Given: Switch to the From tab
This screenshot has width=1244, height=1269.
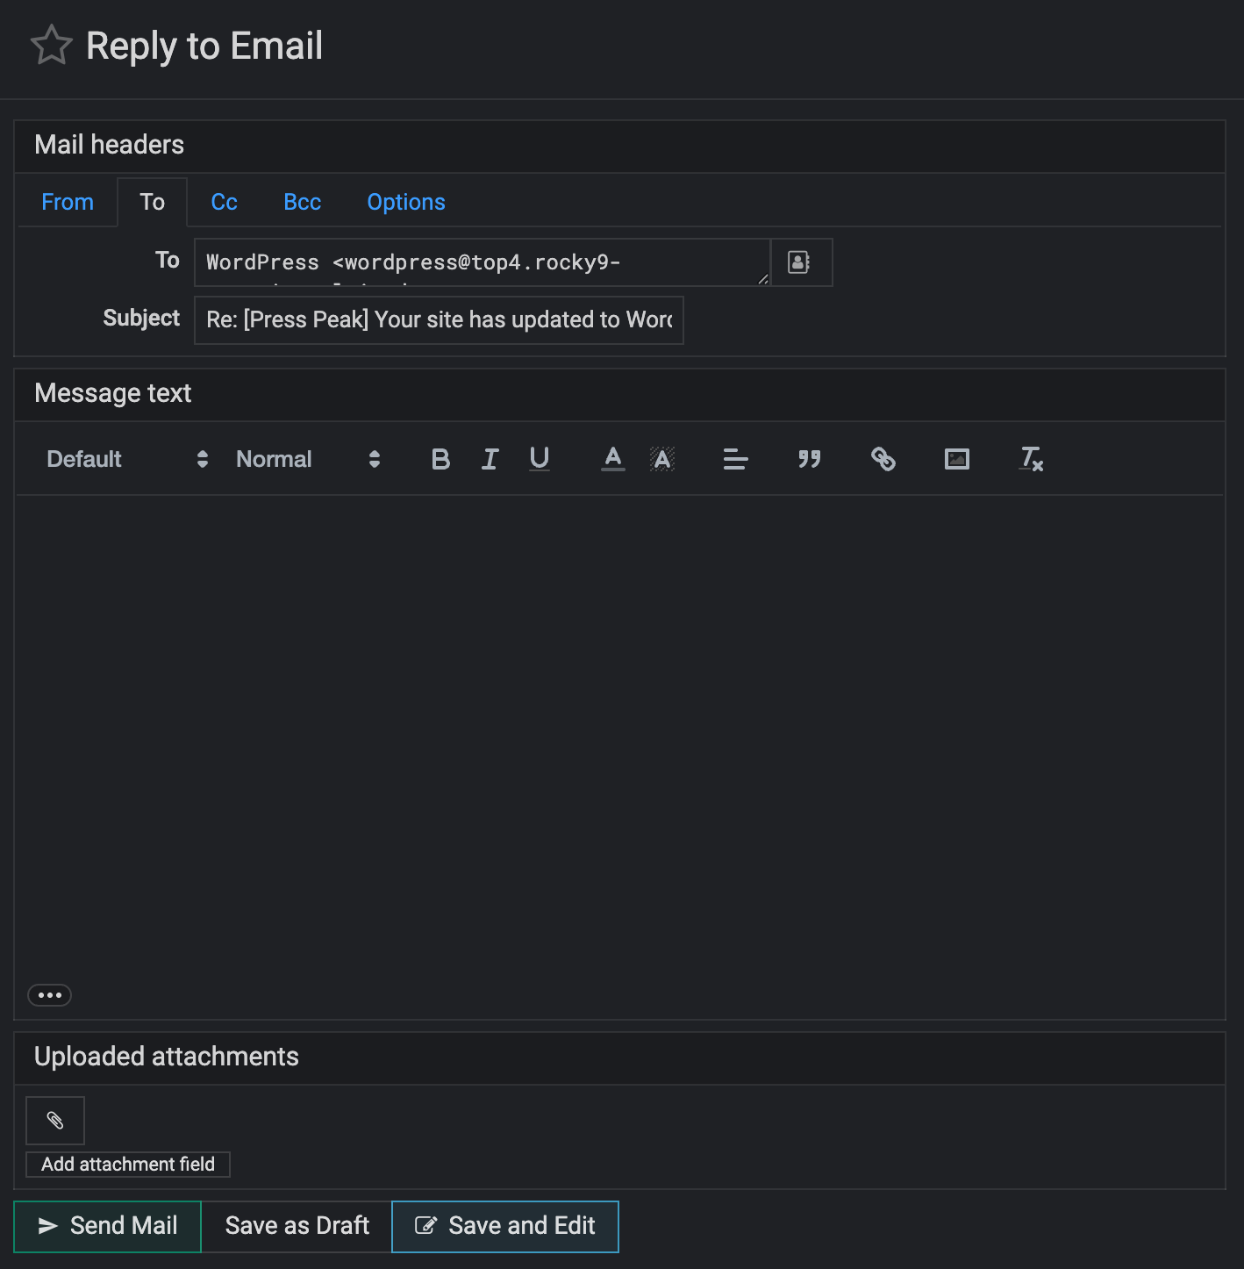Looking at the screenshot, I should pos(68,203).
